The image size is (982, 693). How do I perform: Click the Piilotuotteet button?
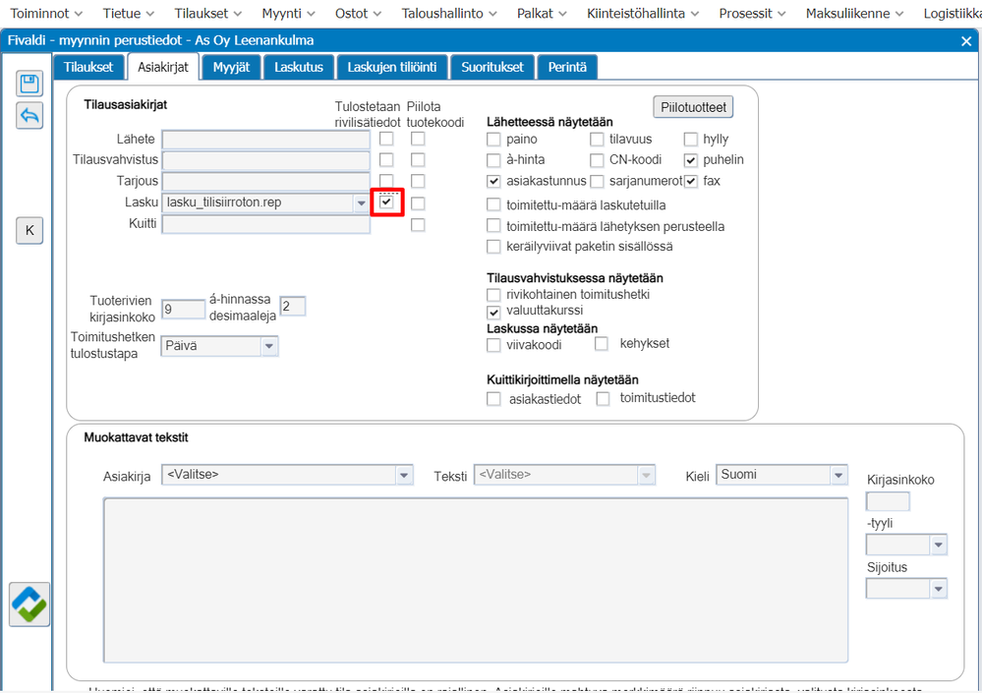click(693, 107)
